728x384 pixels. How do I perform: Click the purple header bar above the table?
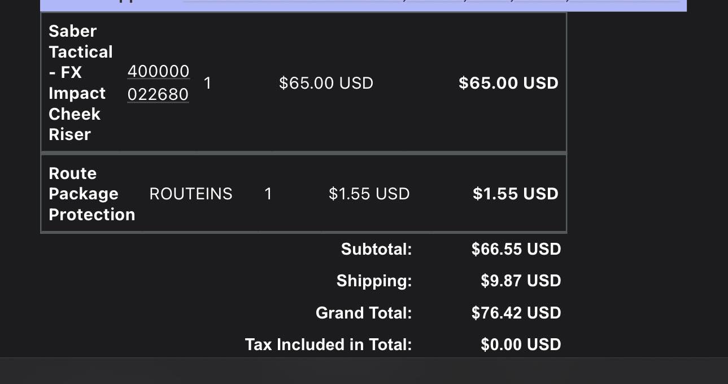364,6
